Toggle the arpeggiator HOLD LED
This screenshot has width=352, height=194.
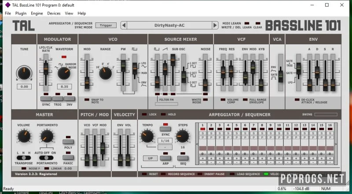click(x=163, y=115)
